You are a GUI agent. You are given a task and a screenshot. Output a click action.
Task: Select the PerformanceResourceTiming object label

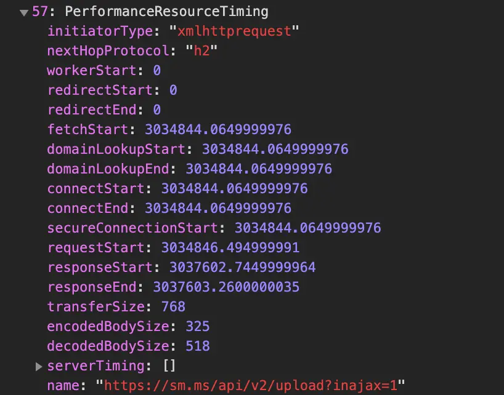click(x=166, y=12)
